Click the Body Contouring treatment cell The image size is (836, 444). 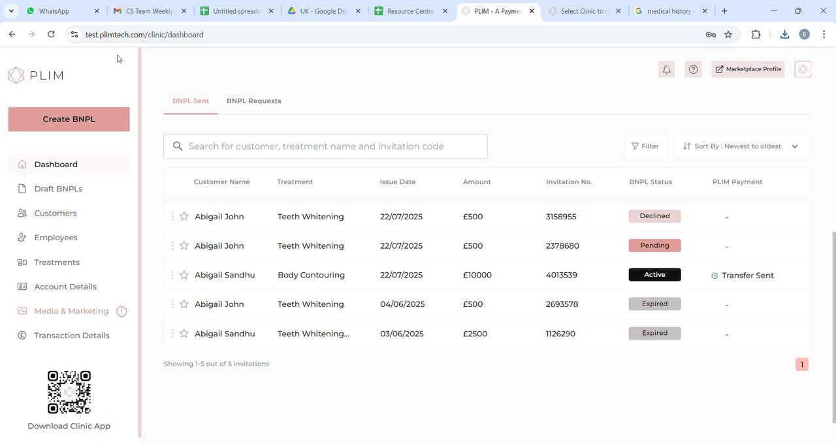coord(311,275)
